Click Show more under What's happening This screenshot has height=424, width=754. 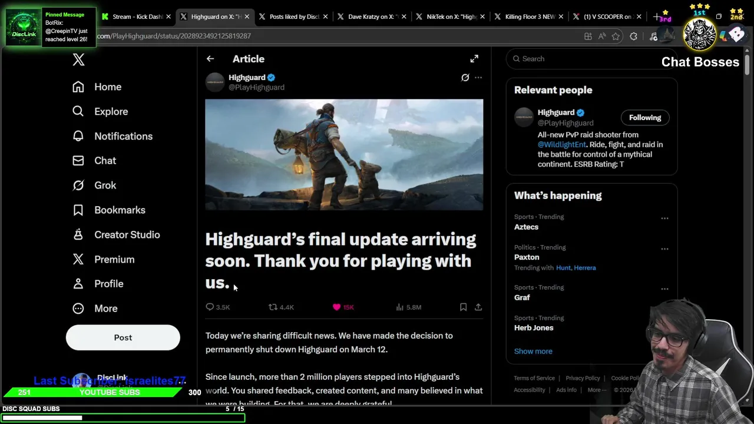click(533, 351)
